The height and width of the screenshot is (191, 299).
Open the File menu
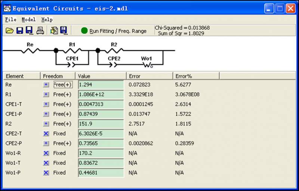[x=10, y=19]
